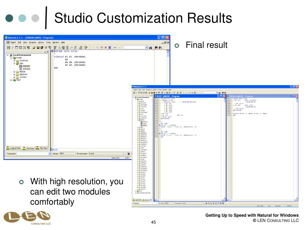Select RESET item in second window's tree

pyautogui.click(x=145, y=125)
